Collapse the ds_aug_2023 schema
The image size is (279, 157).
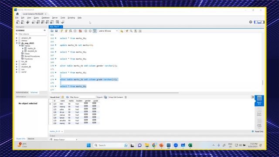pyautogui.click(x=17, y=43)
